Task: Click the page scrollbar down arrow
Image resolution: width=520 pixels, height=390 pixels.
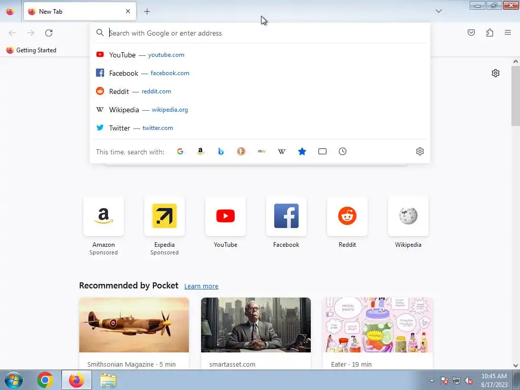Action: click(x=515, y=366)
